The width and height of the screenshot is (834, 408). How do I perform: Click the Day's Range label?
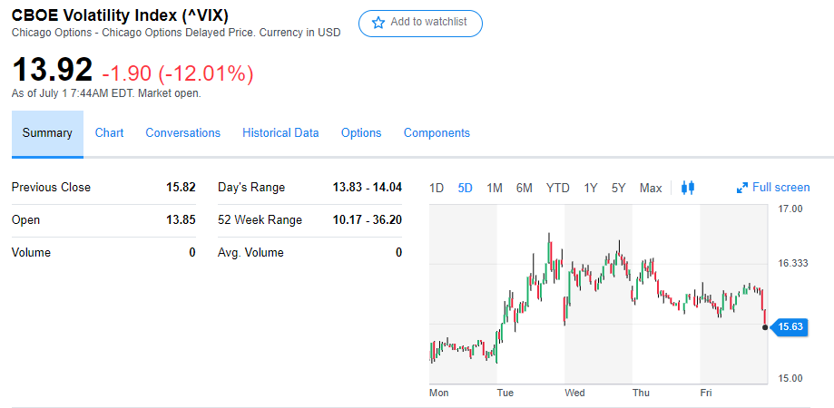[x=251, y=188]
